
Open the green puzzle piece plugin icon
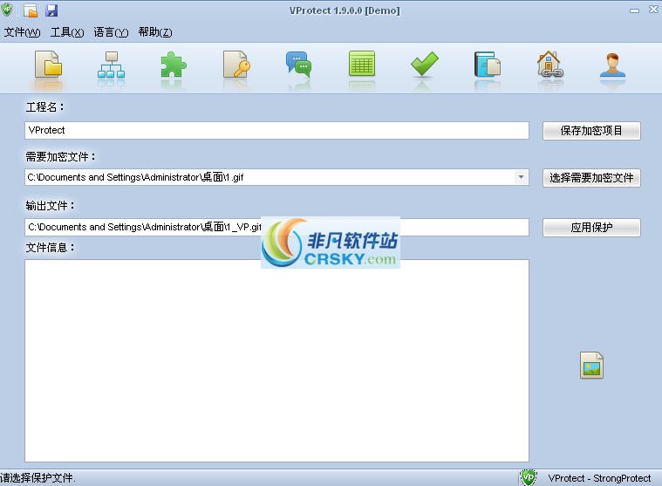tap(173, 65)
